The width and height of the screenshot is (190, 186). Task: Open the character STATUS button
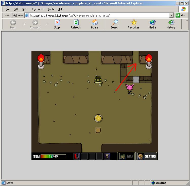pyautogui.click(x=146, y=156)
